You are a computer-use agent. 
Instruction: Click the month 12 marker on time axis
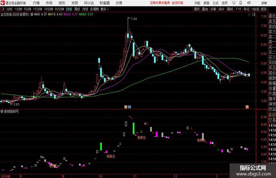[x=176, y=176]
